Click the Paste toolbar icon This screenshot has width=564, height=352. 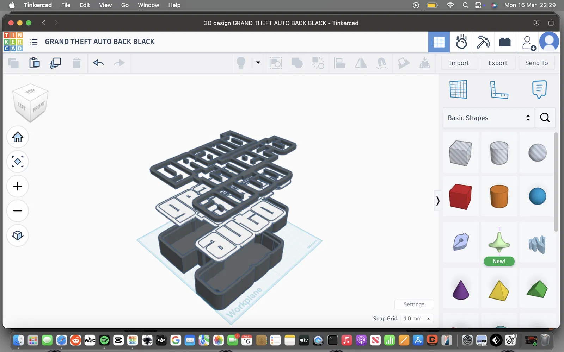pos(34,63)
